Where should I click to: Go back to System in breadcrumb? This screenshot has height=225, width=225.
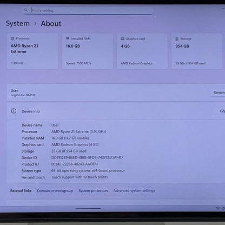pos(18,23)
